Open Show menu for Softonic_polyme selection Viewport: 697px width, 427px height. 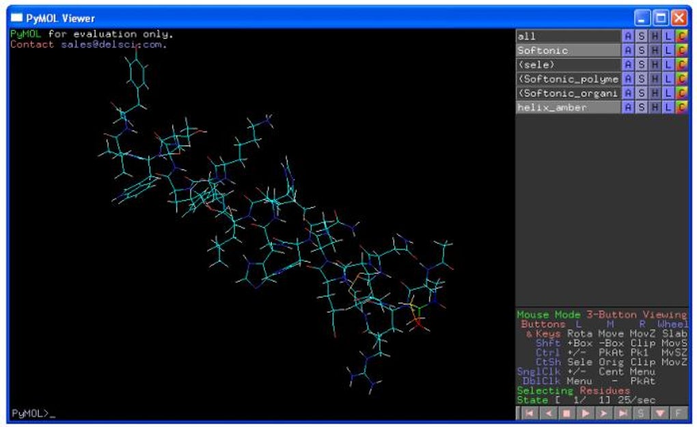[641, 79]
